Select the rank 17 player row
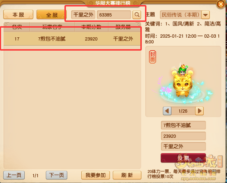This screenshot has height=183, width=227. pyautogui.click(x=72, y=39)
